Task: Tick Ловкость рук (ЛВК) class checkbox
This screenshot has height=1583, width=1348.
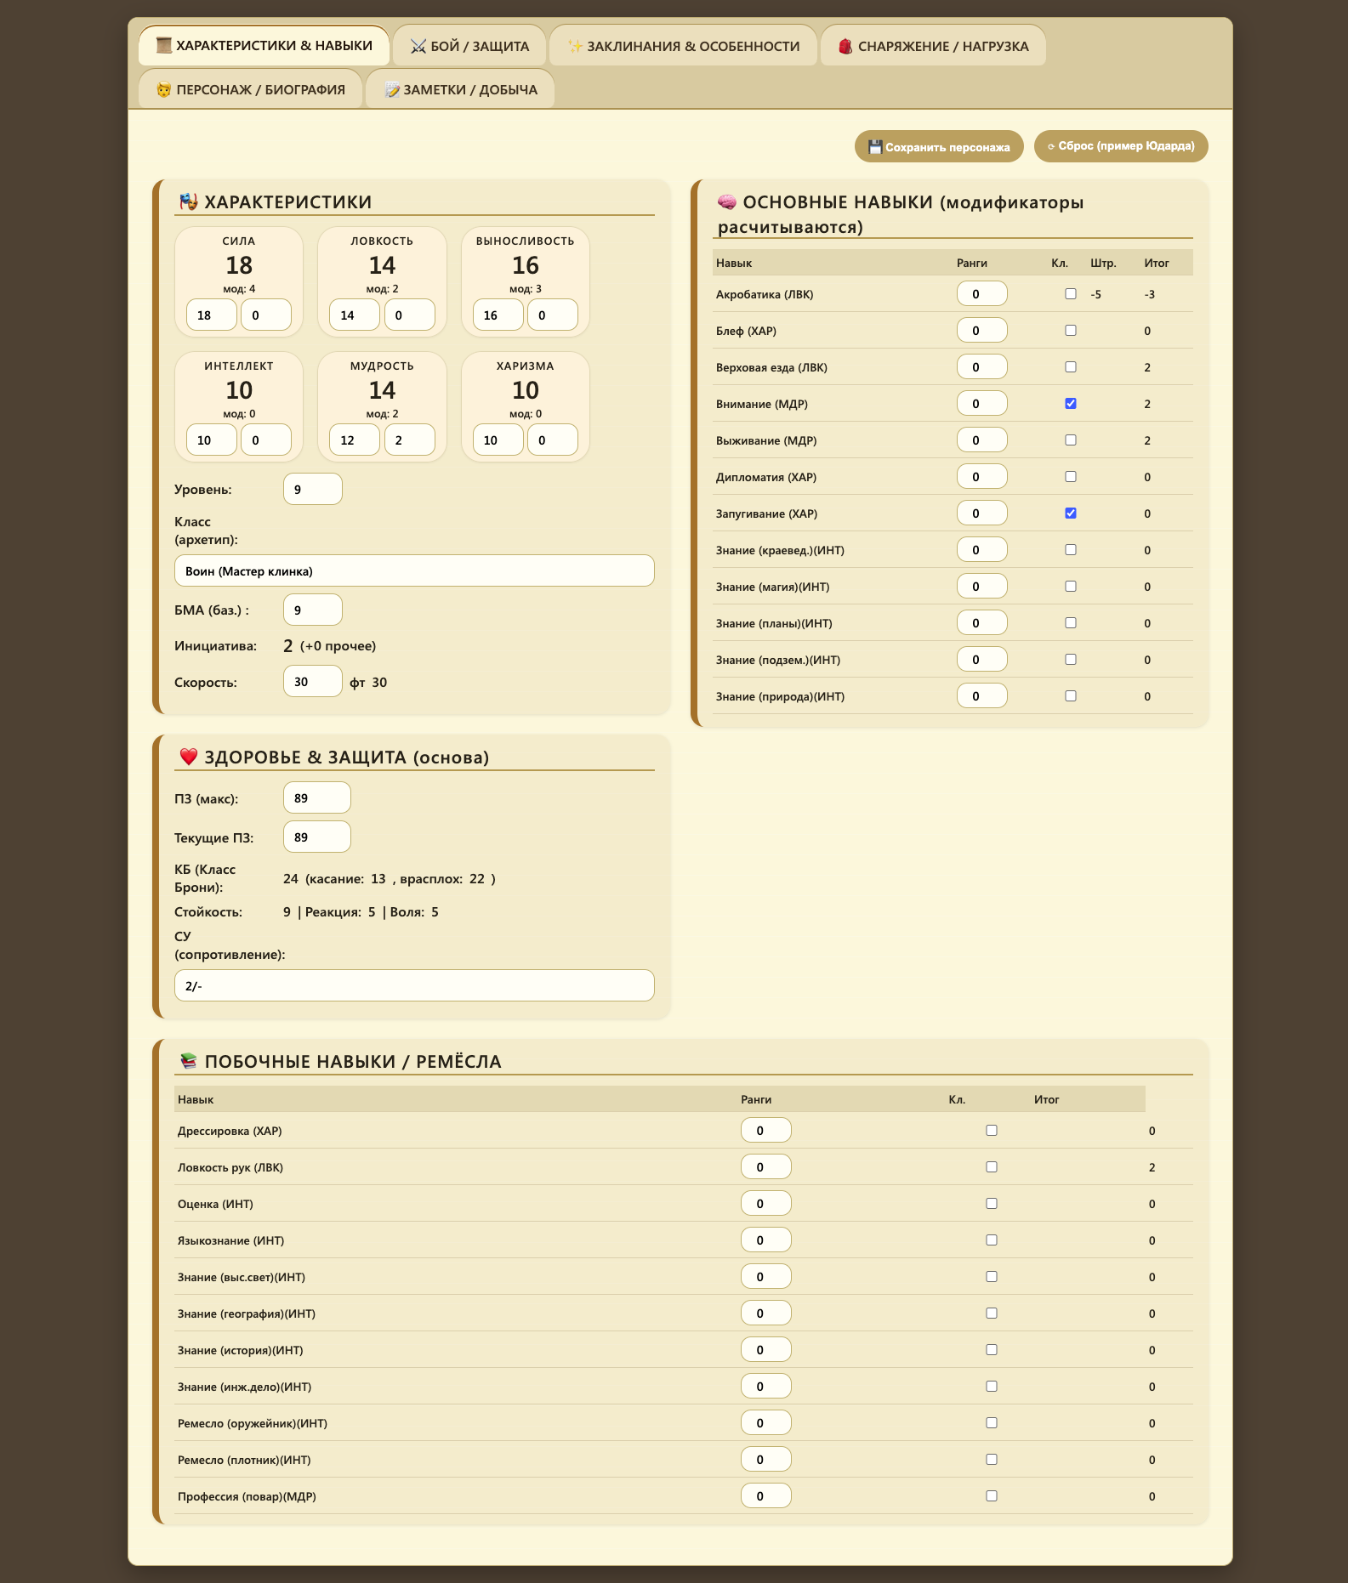Action: (992, 1167)
